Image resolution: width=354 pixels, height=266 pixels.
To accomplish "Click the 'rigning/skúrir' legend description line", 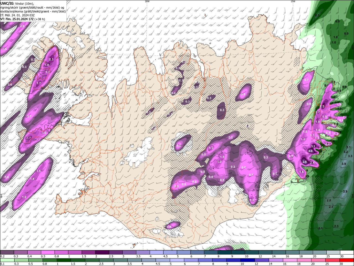I will click(x=32, y=7).
